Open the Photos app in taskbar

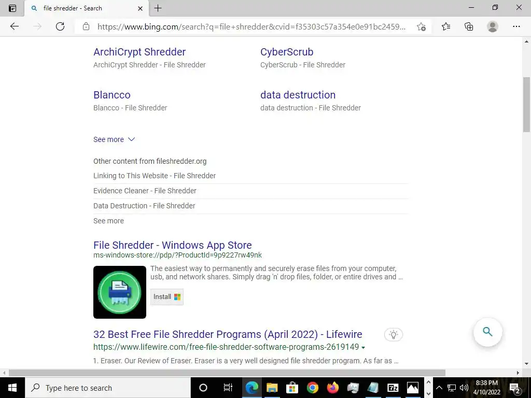coord(413,388)
